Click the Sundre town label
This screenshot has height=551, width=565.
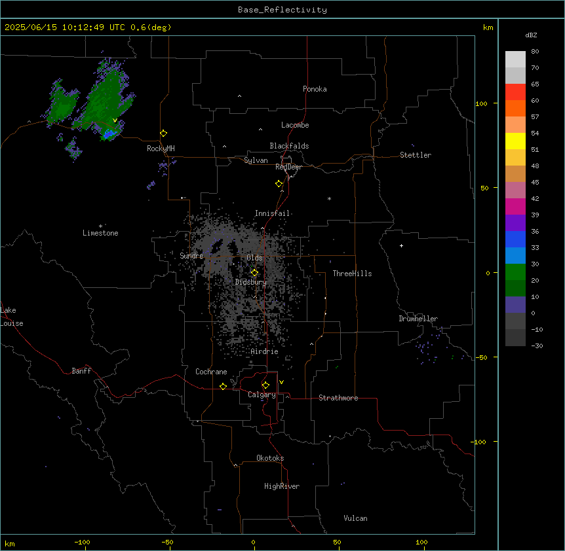tap(191, 256)
